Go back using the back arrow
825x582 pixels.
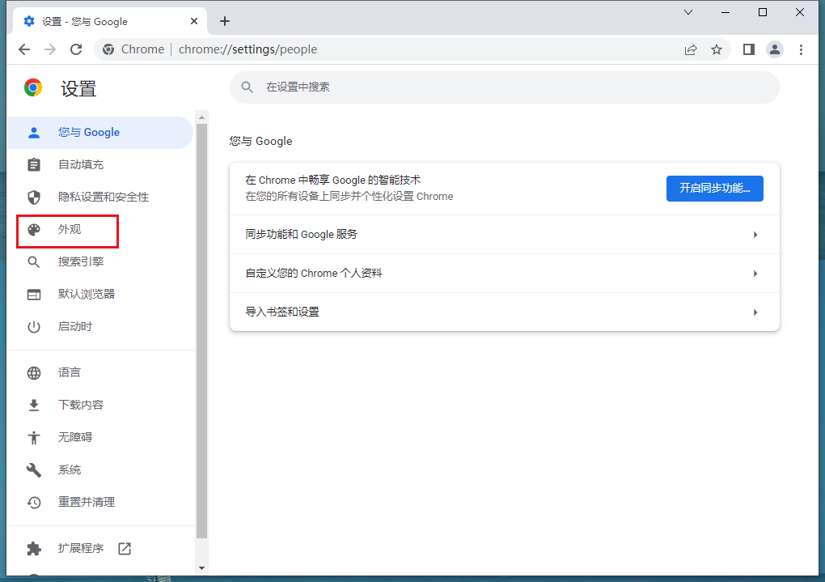point(24,49)
